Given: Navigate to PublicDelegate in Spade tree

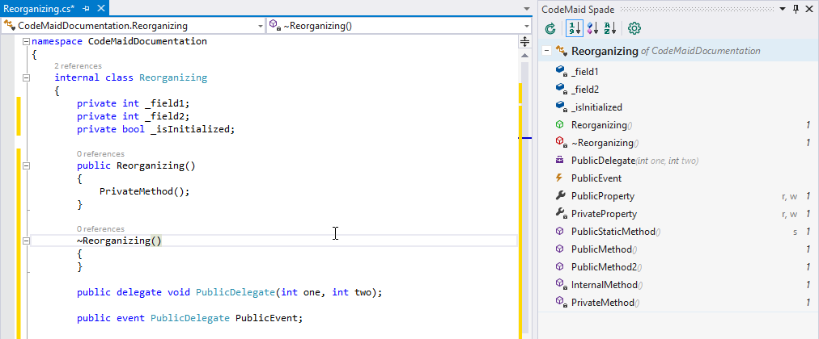Looking at the screenshot, I should tap(603, 161).
